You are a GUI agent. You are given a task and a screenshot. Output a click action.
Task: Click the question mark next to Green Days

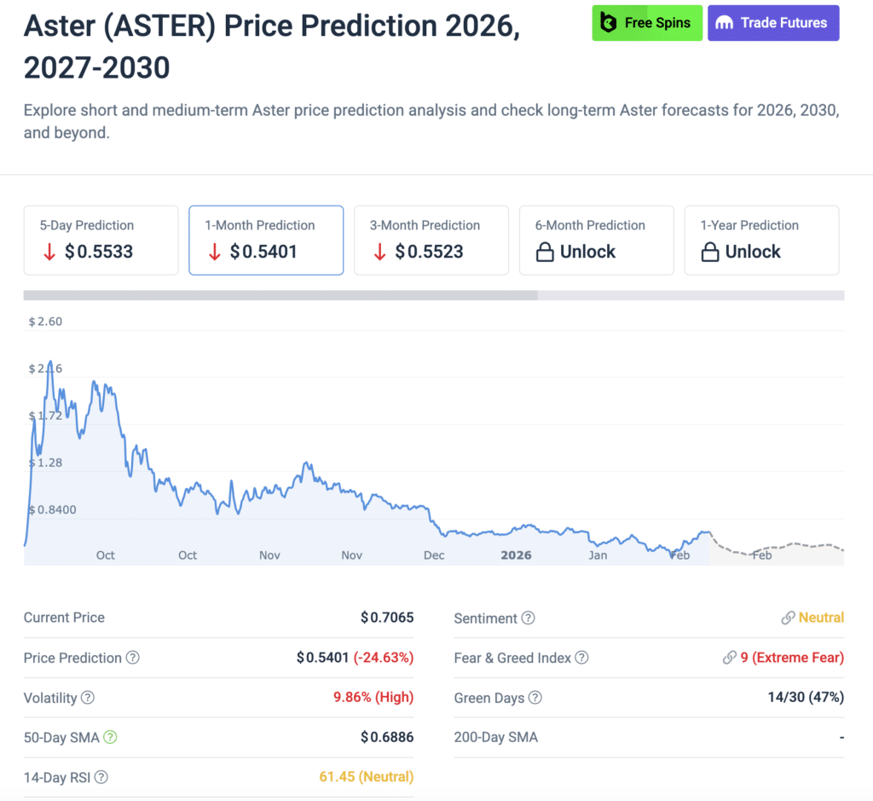click(535, 698)
